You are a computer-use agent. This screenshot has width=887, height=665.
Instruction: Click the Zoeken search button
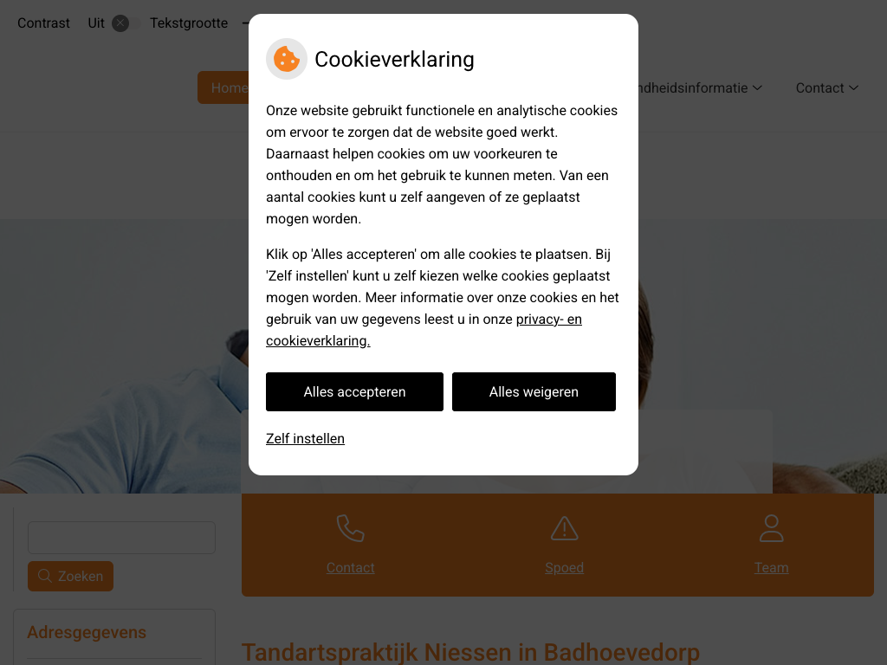point(71,576)
